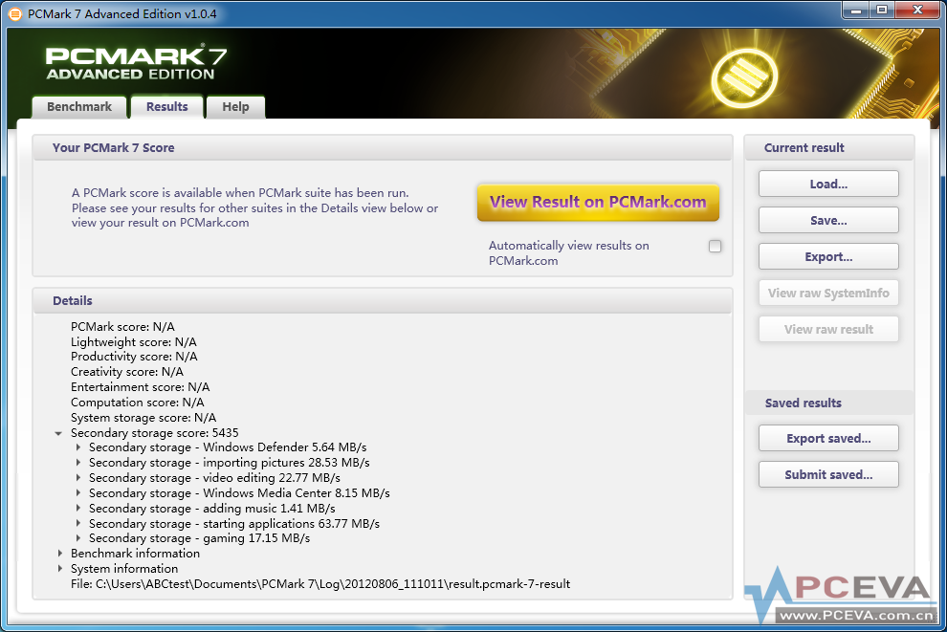Image resolution: width=947 pixels, height=632 pixels.
Task: Switch to the Benchmark tab
Action: pyautogui.click(x=79, y=107)
